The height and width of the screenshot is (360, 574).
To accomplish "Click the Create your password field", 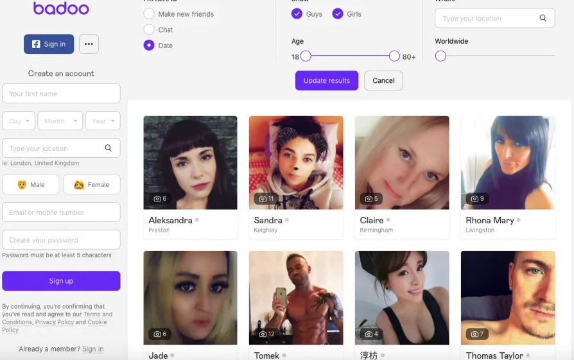I will [x=61, y=239].
